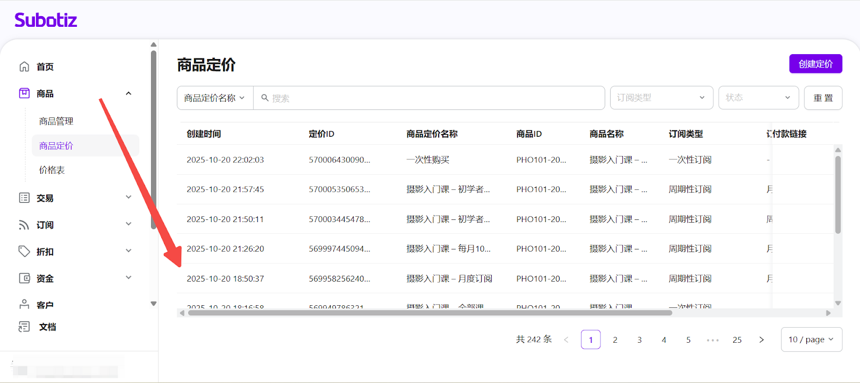Expand the 交易 menu section
Viewport: 860px width, 383px height.
(x=128, y=197)
